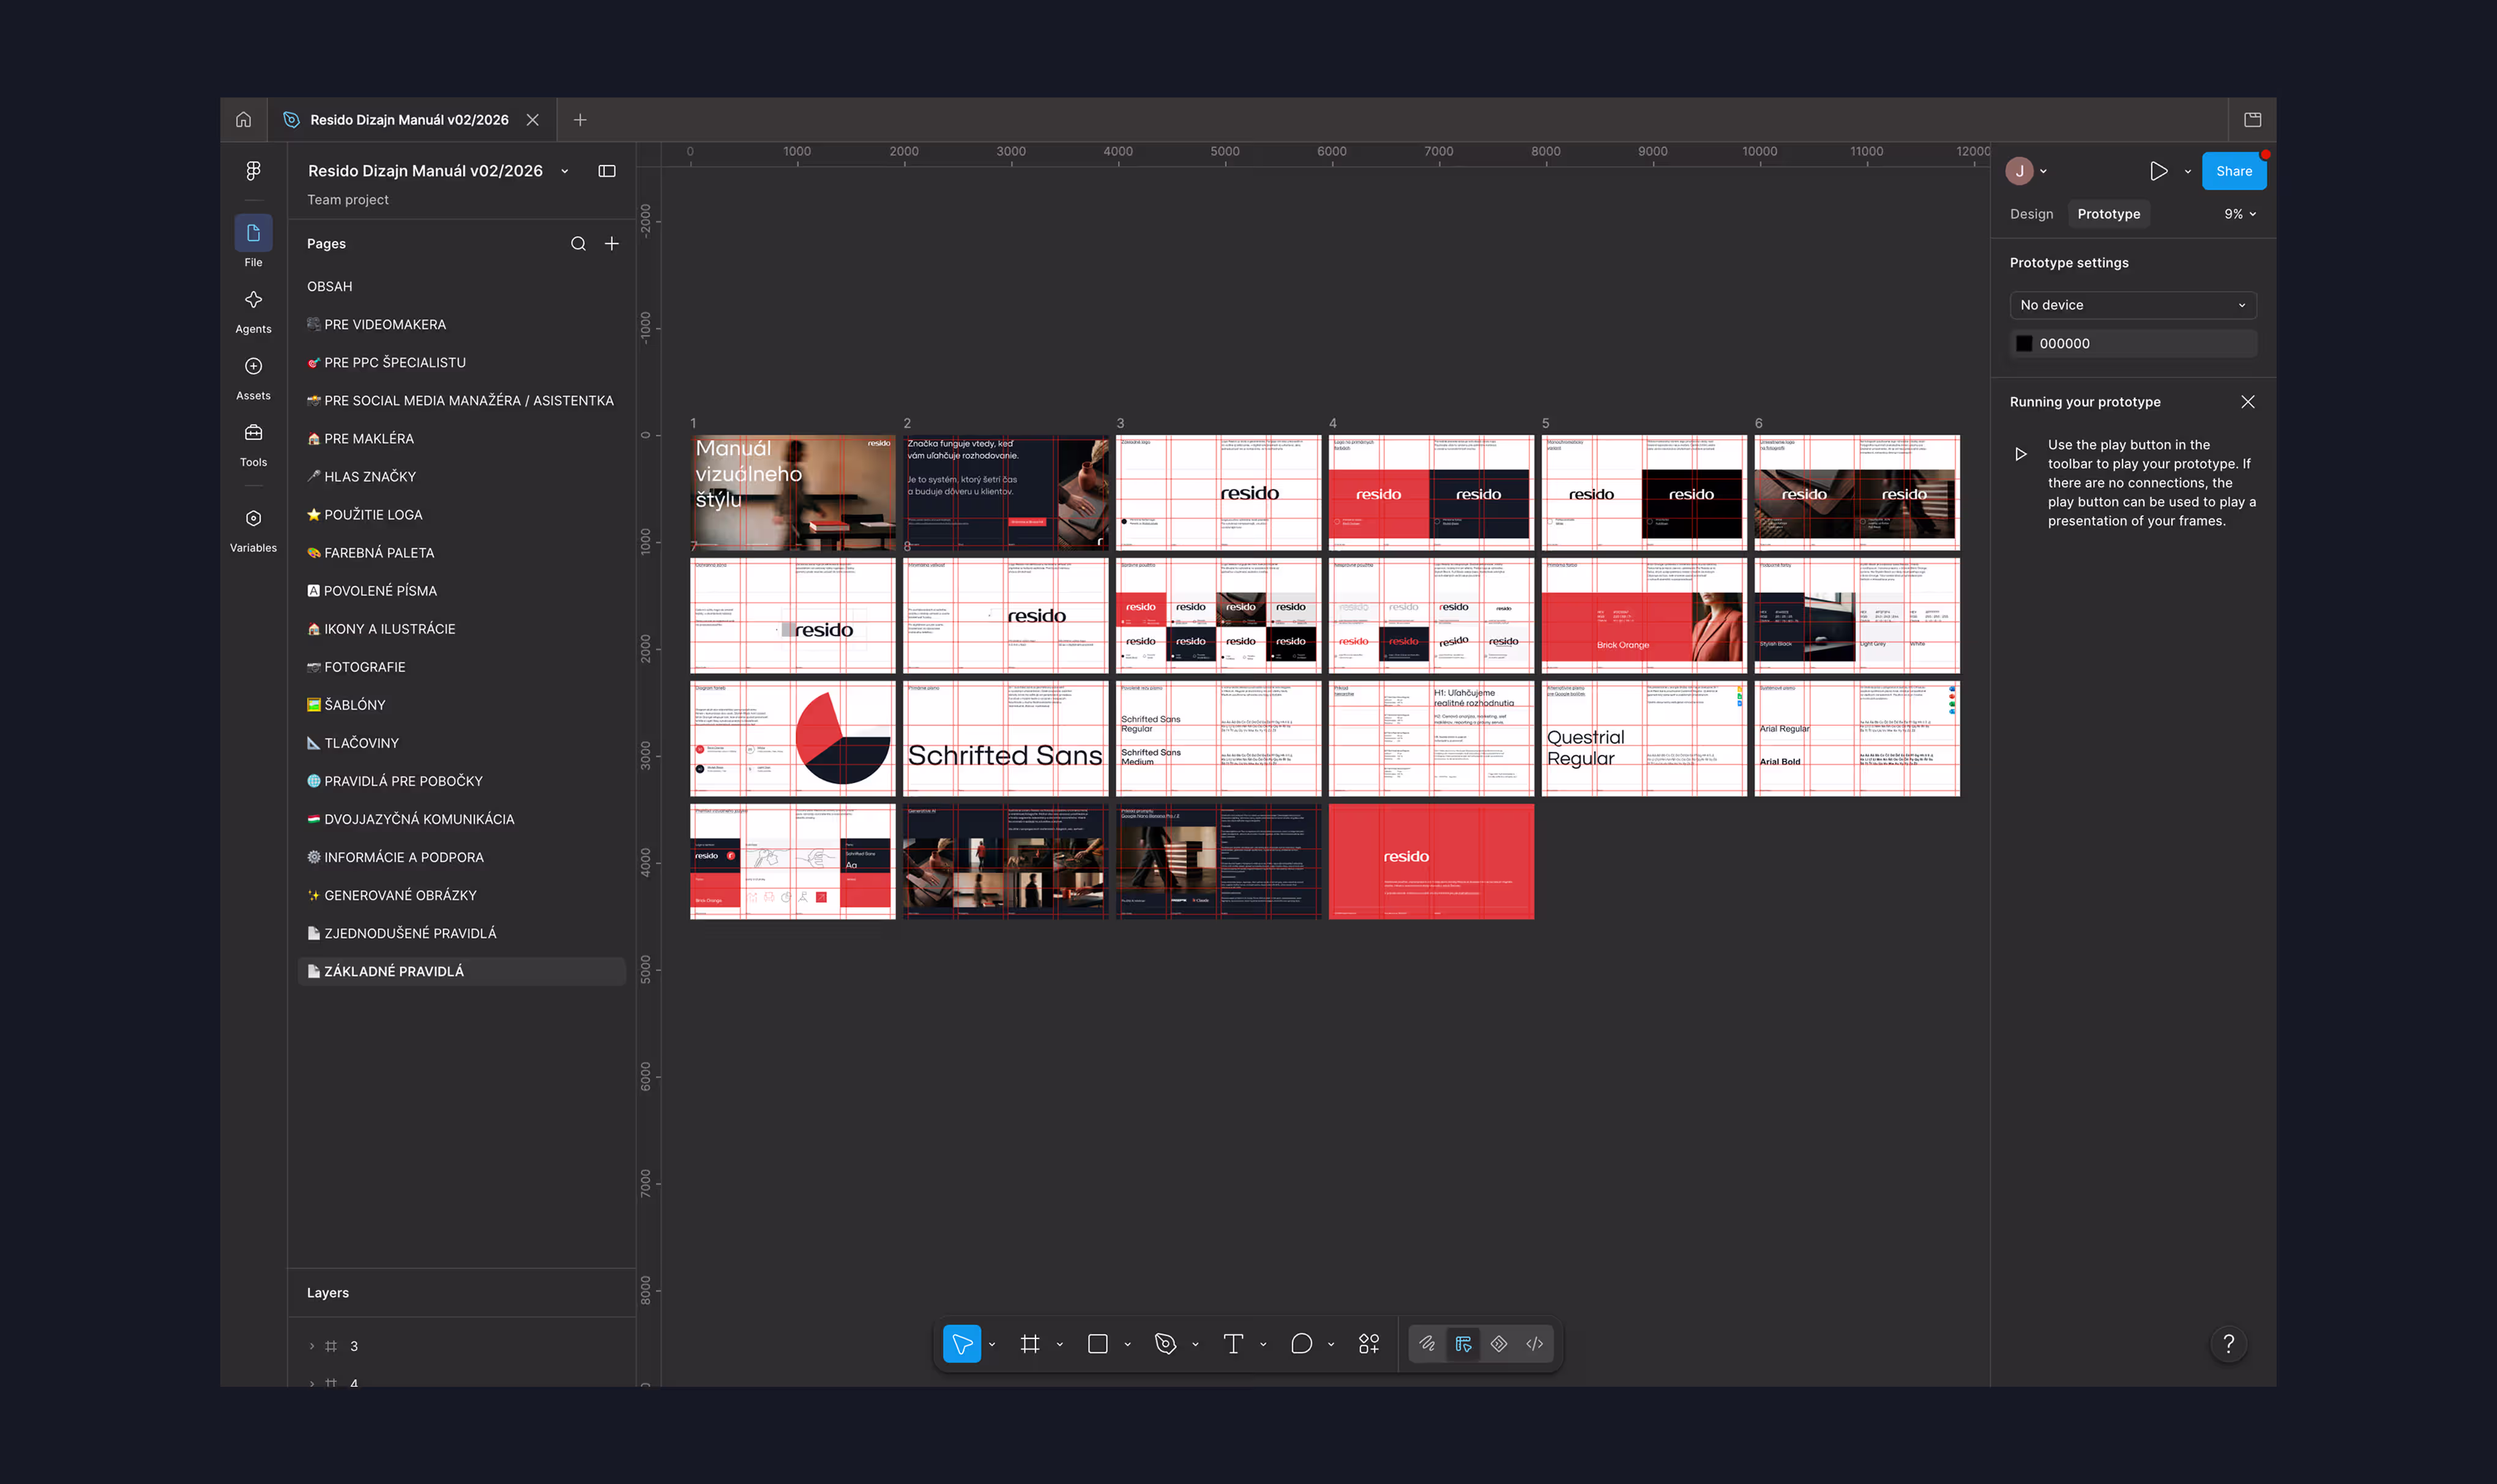Viewport: 2497px width, 1484px height.
Task: Select the Manuál vizuálneho štýlu cover frame
Action: click(x=793, y=492)
